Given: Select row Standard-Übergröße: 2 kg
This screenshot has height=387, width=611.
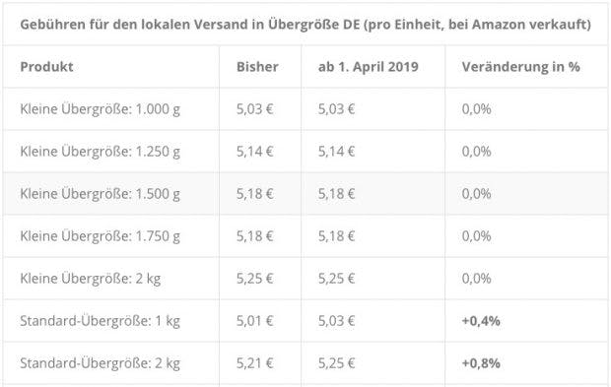Looking at the screenshot, I should click(305, 363).
